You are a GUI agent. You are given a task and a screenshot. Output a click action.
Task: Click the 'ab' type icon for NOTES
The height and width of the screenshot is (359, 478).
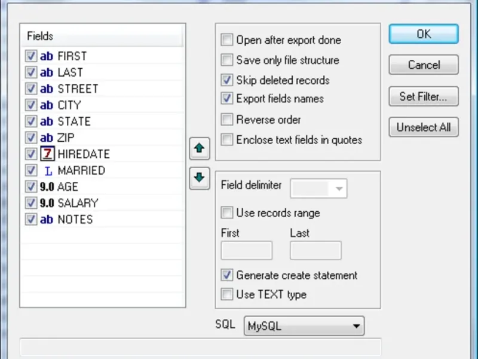[x=47, y=220]
